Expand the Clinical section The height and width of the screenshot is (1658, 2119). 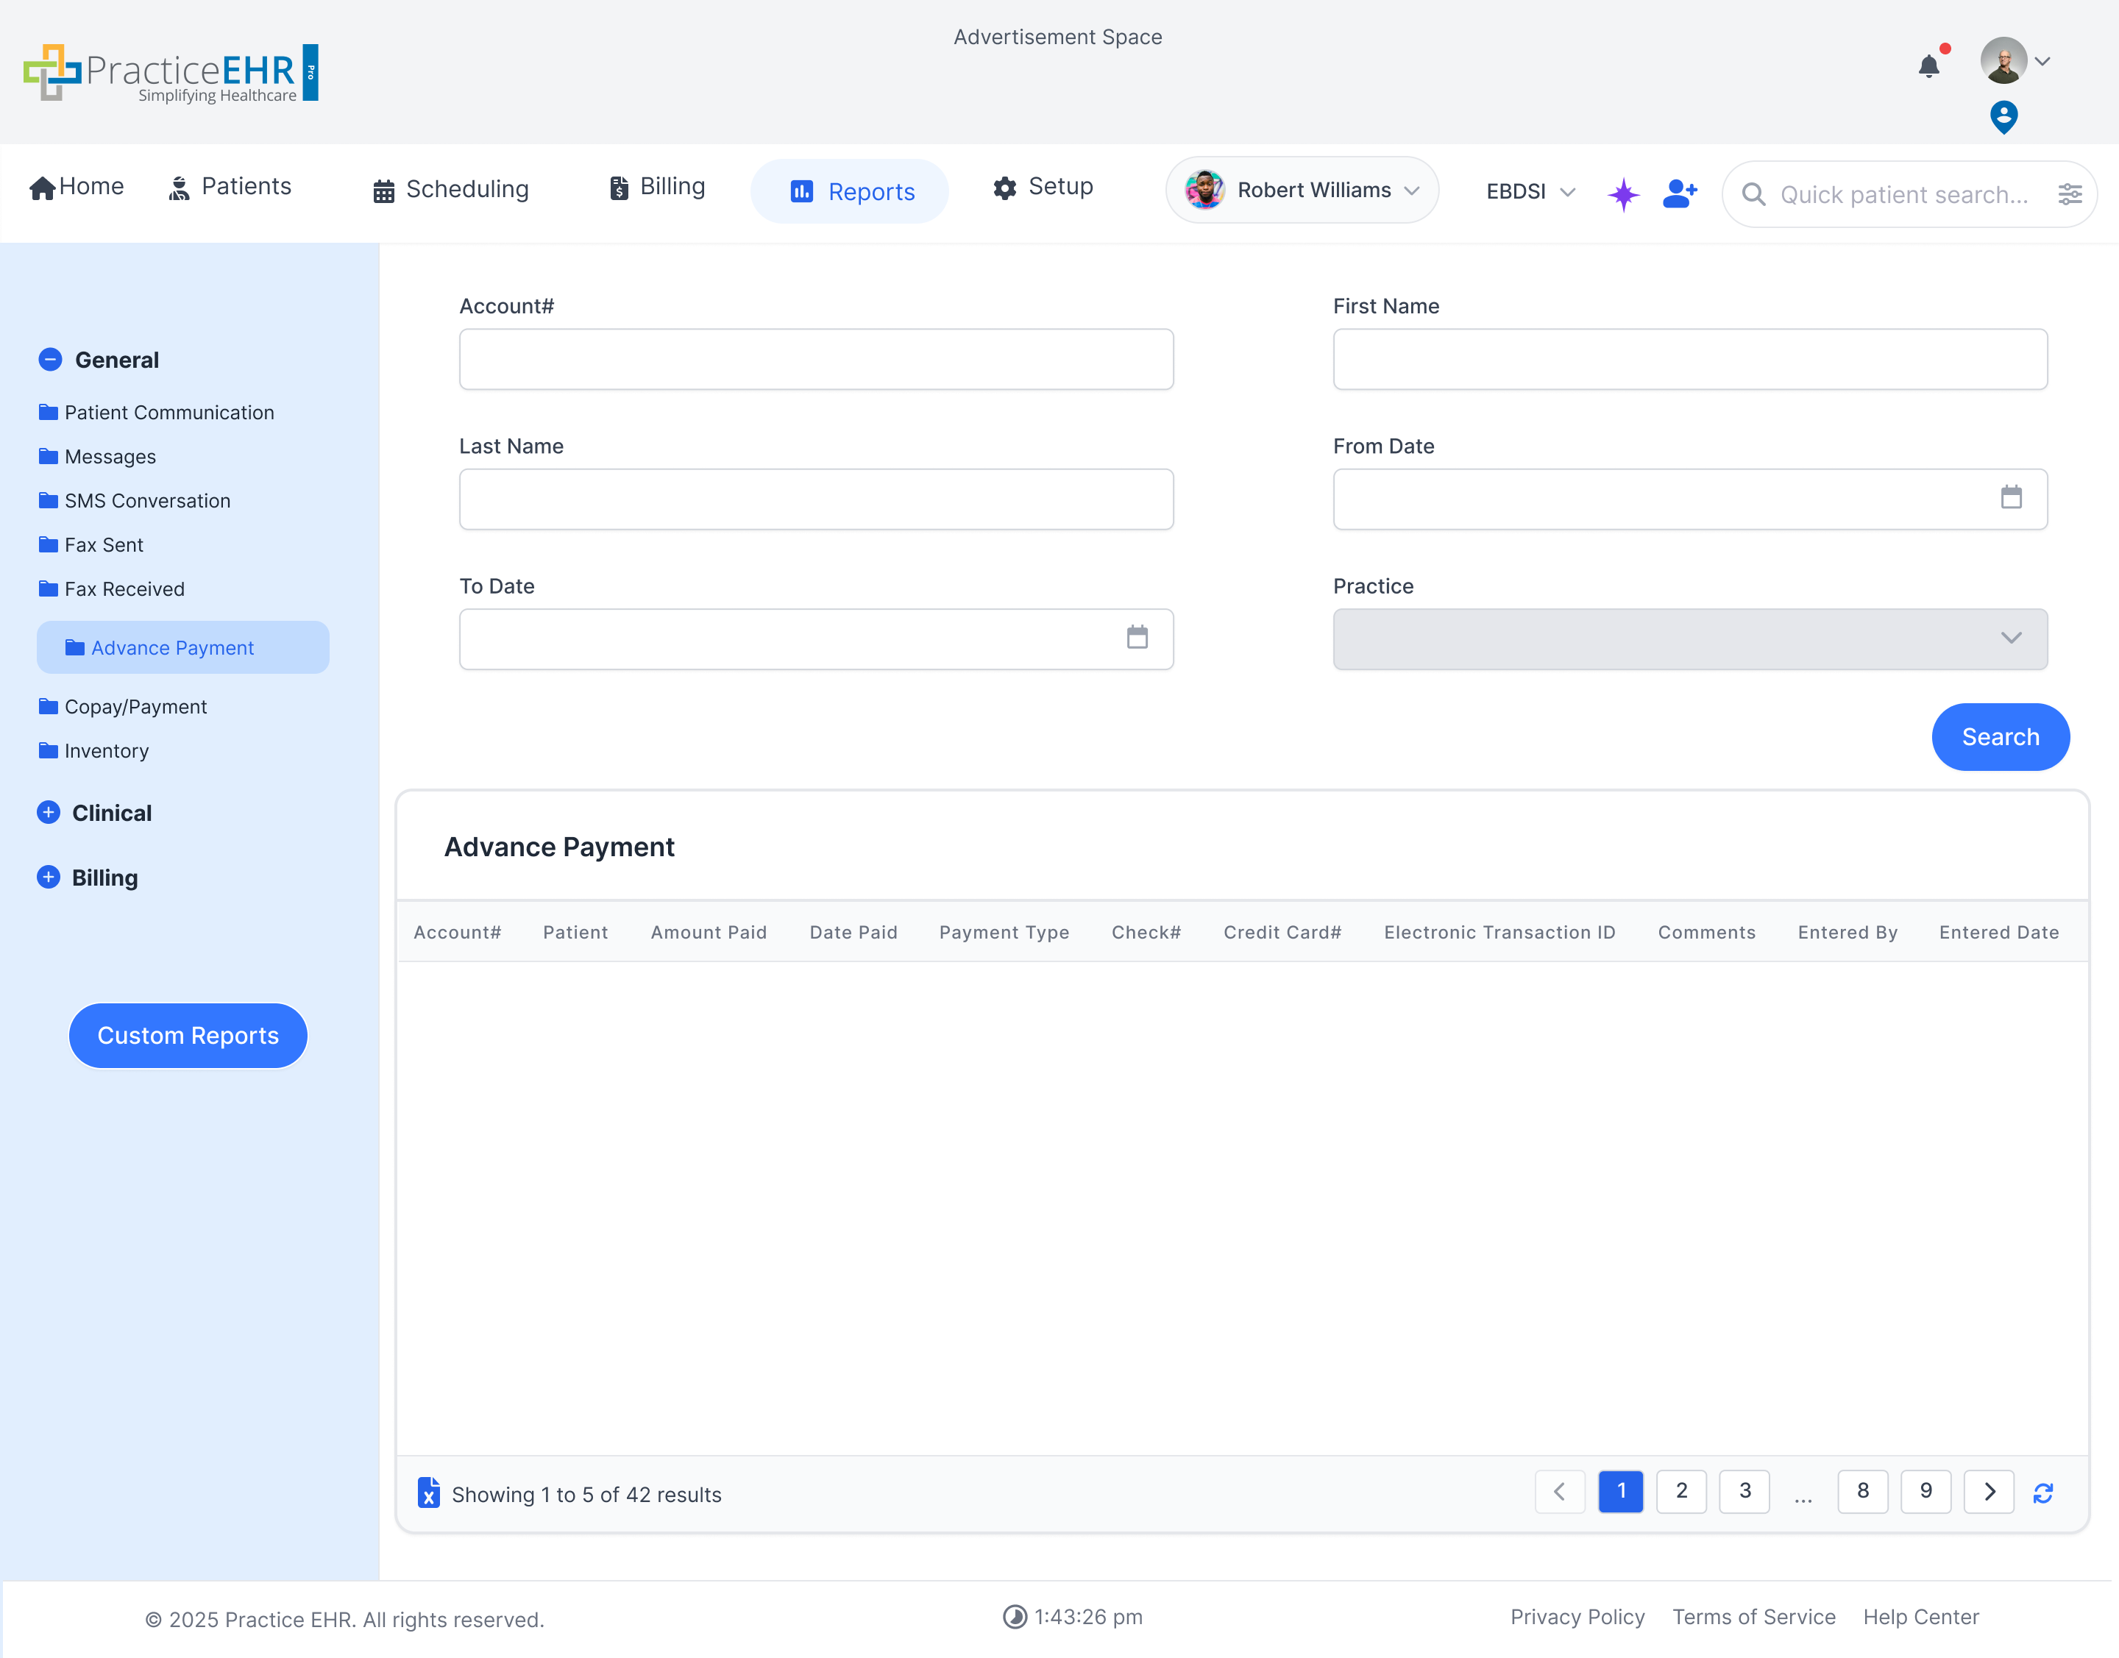49,813
